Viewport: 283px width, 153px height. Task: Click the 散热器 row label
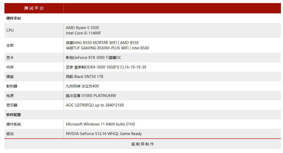[x=12, y=86]
